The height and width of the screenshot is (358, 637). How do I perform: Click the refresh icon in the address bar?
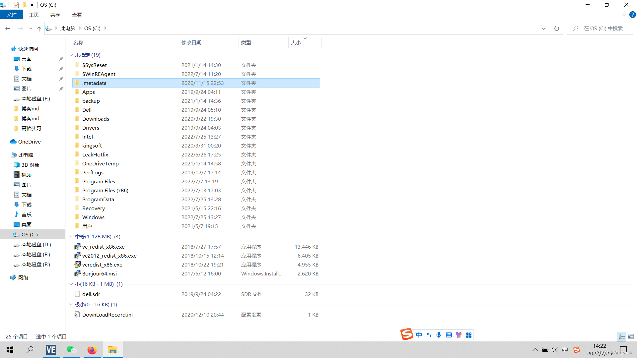[x=556, y=28]
